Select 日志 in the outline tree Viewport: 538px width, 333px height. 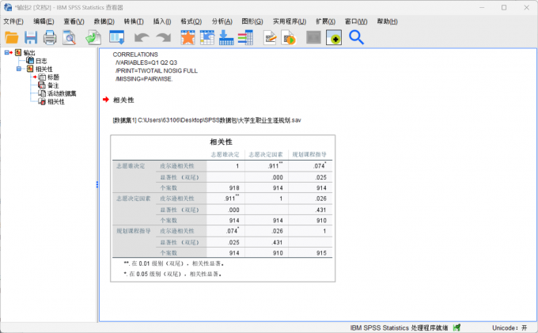point(41,61)
